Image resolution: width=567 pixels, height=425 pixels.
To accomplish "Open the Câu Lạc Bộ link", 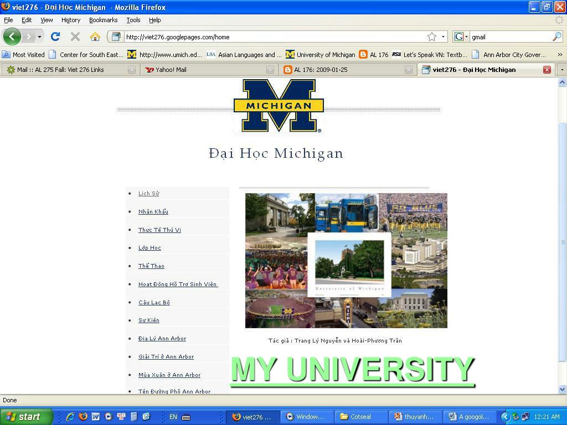I will coord(154,302).
